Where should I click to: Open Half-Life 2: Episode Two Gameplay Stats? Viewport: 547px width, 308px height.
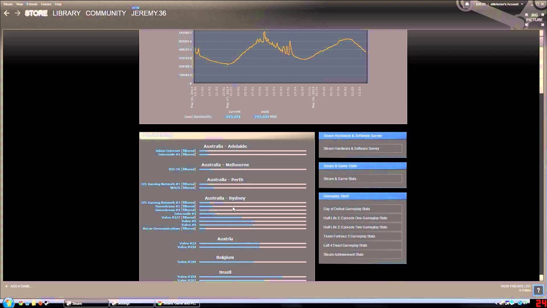362,227
